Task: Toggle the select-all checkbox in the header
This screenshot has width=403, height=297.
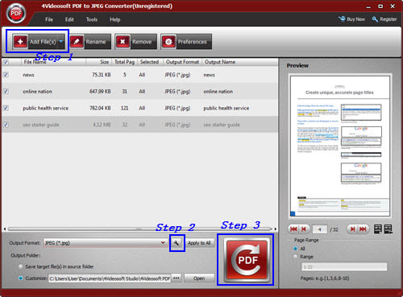Action: coord(6,62)
